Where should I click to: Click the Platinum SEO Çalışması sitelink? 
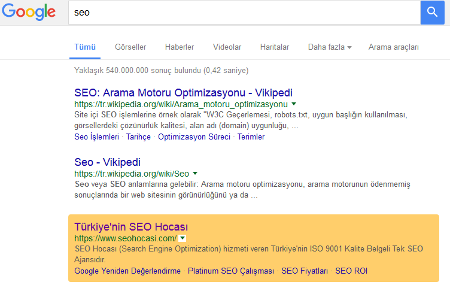click(230, 271)
